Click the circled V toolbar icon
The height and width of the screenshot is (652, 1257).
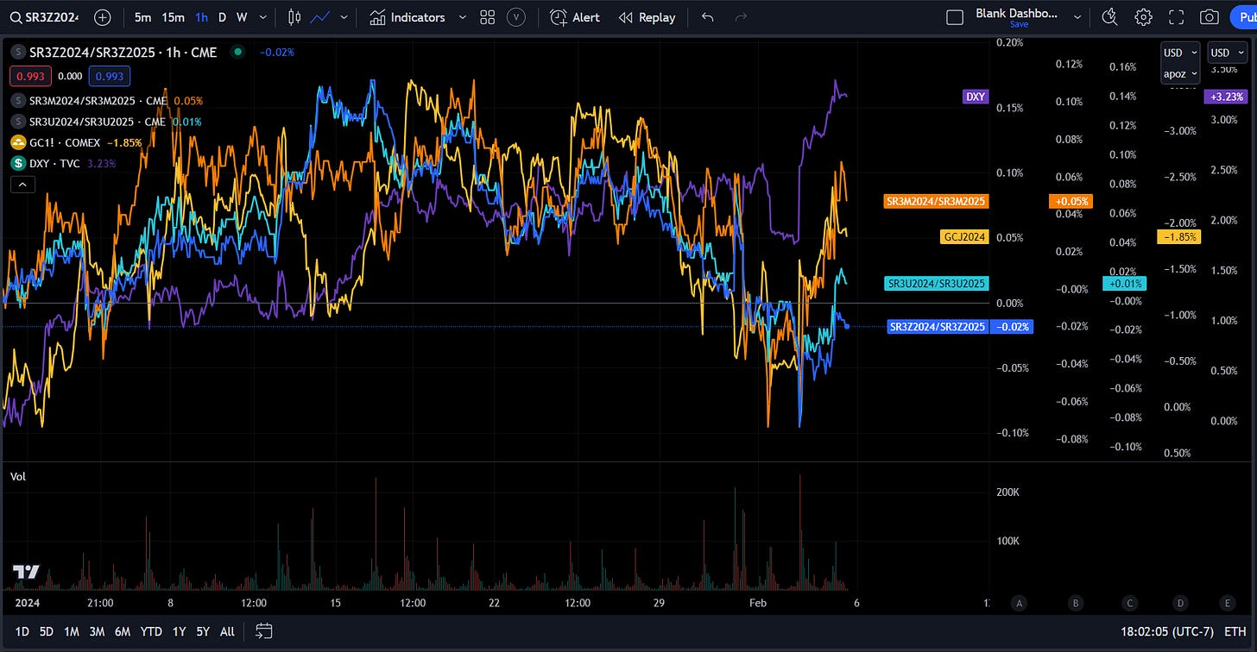click(x=516, y=17)
